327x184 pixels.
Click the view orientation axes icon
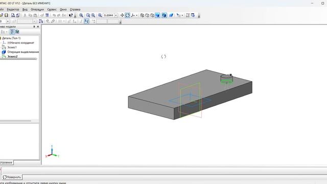tap(133, 15)
